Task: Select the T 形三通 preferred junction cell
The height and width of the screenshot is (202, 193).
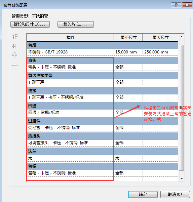Action: (70, 82)
